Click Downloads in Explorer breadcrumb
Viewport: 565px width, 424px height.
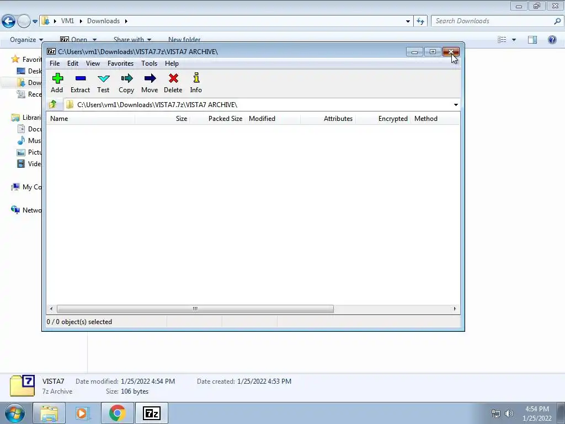103,21
